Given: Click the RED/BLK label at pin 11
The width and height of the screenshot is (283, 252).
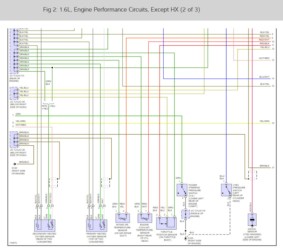Looking at the screenshot, I should tap(265, 44).
